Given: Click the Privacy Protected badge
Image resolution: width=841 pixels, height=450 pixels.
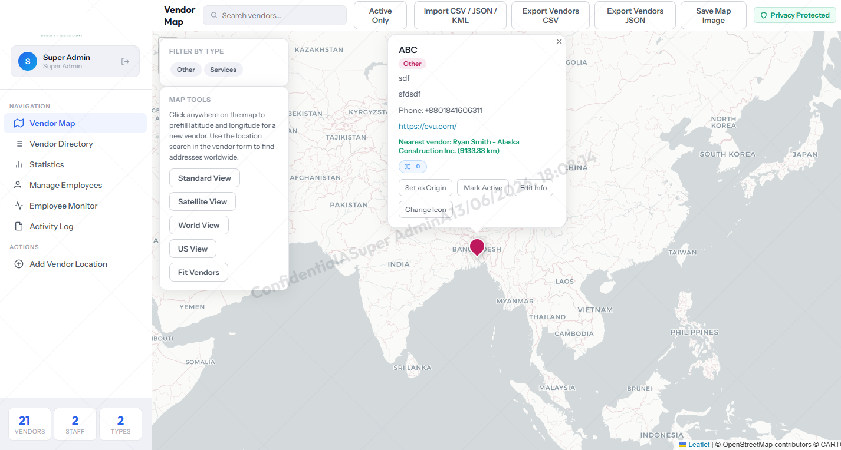Looking at the screenshot, I should point(795,15).
